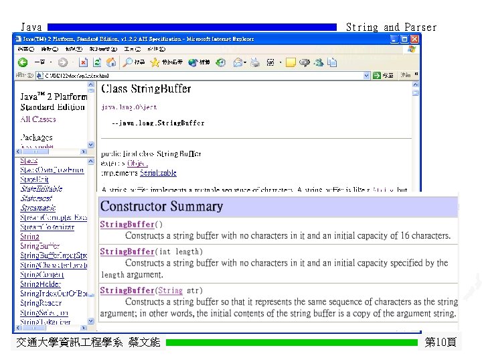Open the fourth menu (Favorites)
Screen dimensions: 482x362
pos(103,49)
